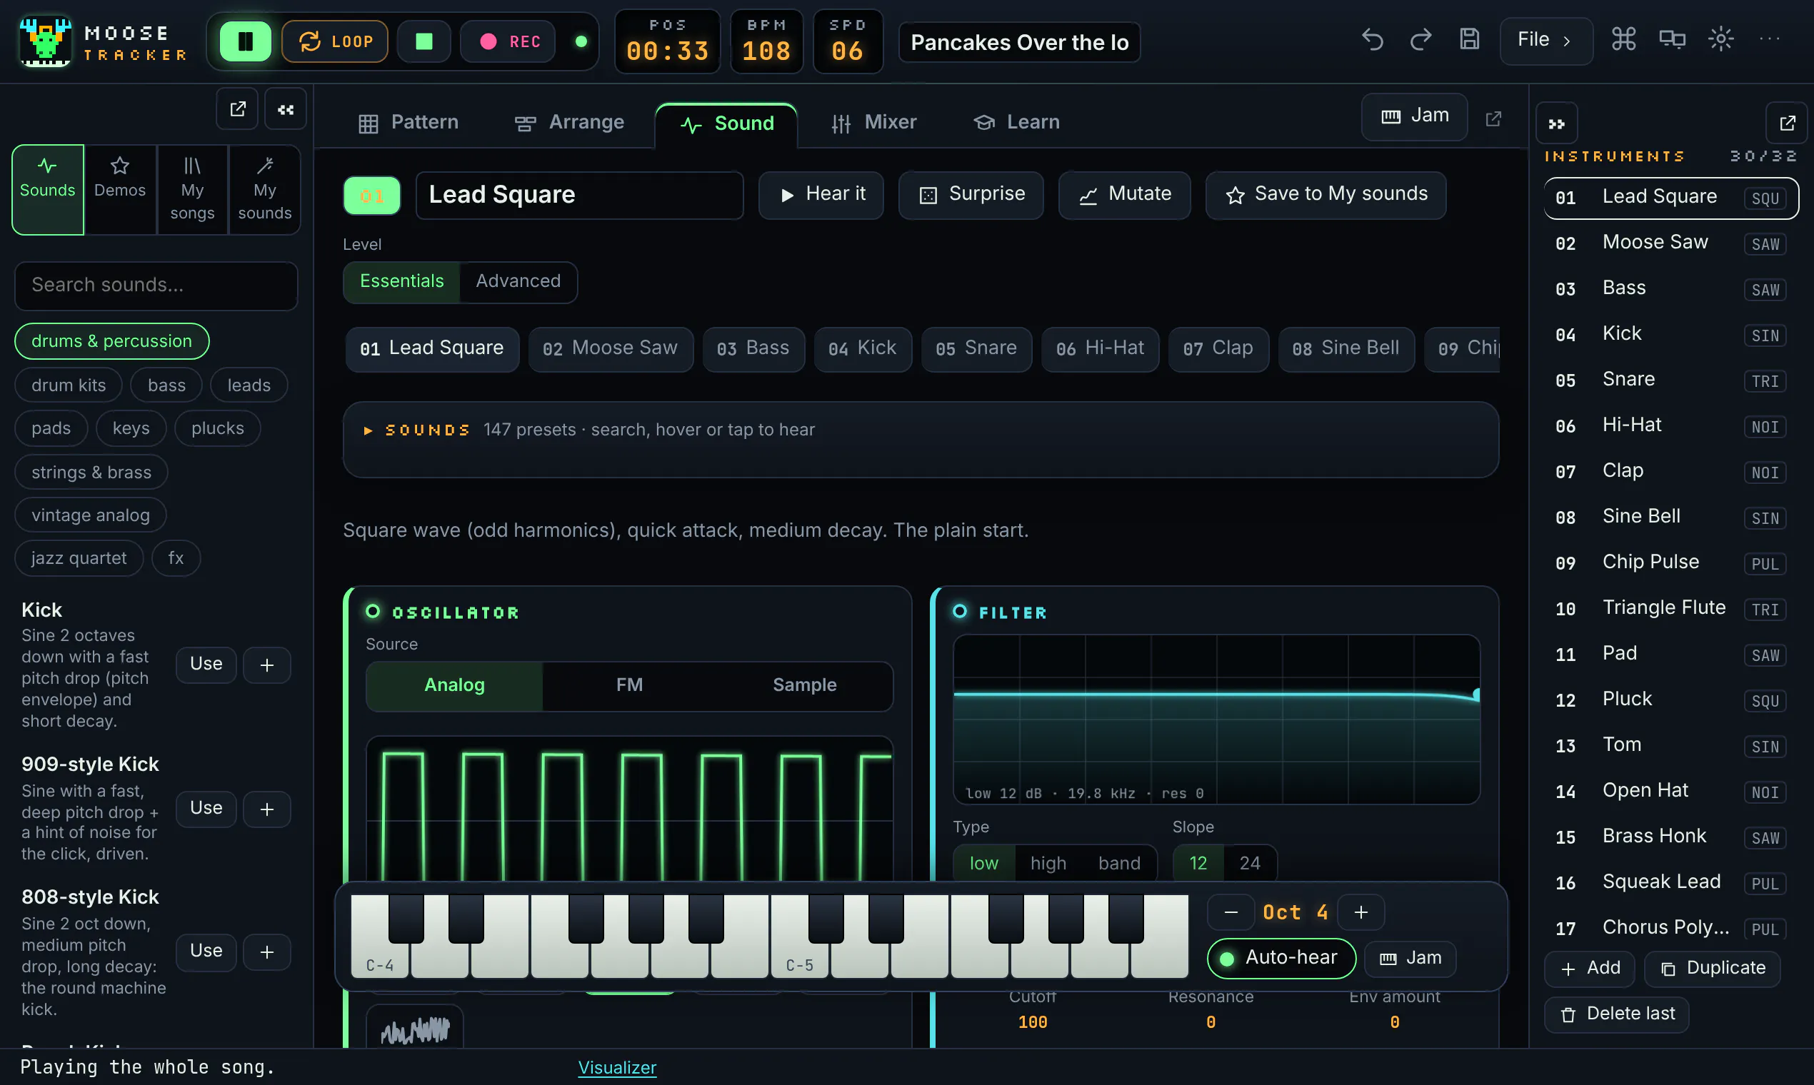Image resolution: width=1814 pixels, height=1085 pixels.
Task: Click the redo arrow icon
Action: 1420,39
